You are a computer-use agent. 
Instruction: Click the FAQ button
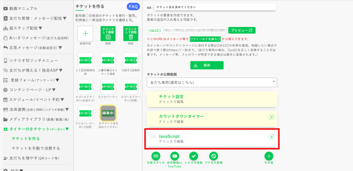coord(133,7)
